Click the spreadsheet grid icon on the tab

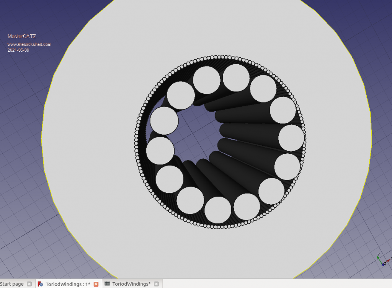(107, 284)
